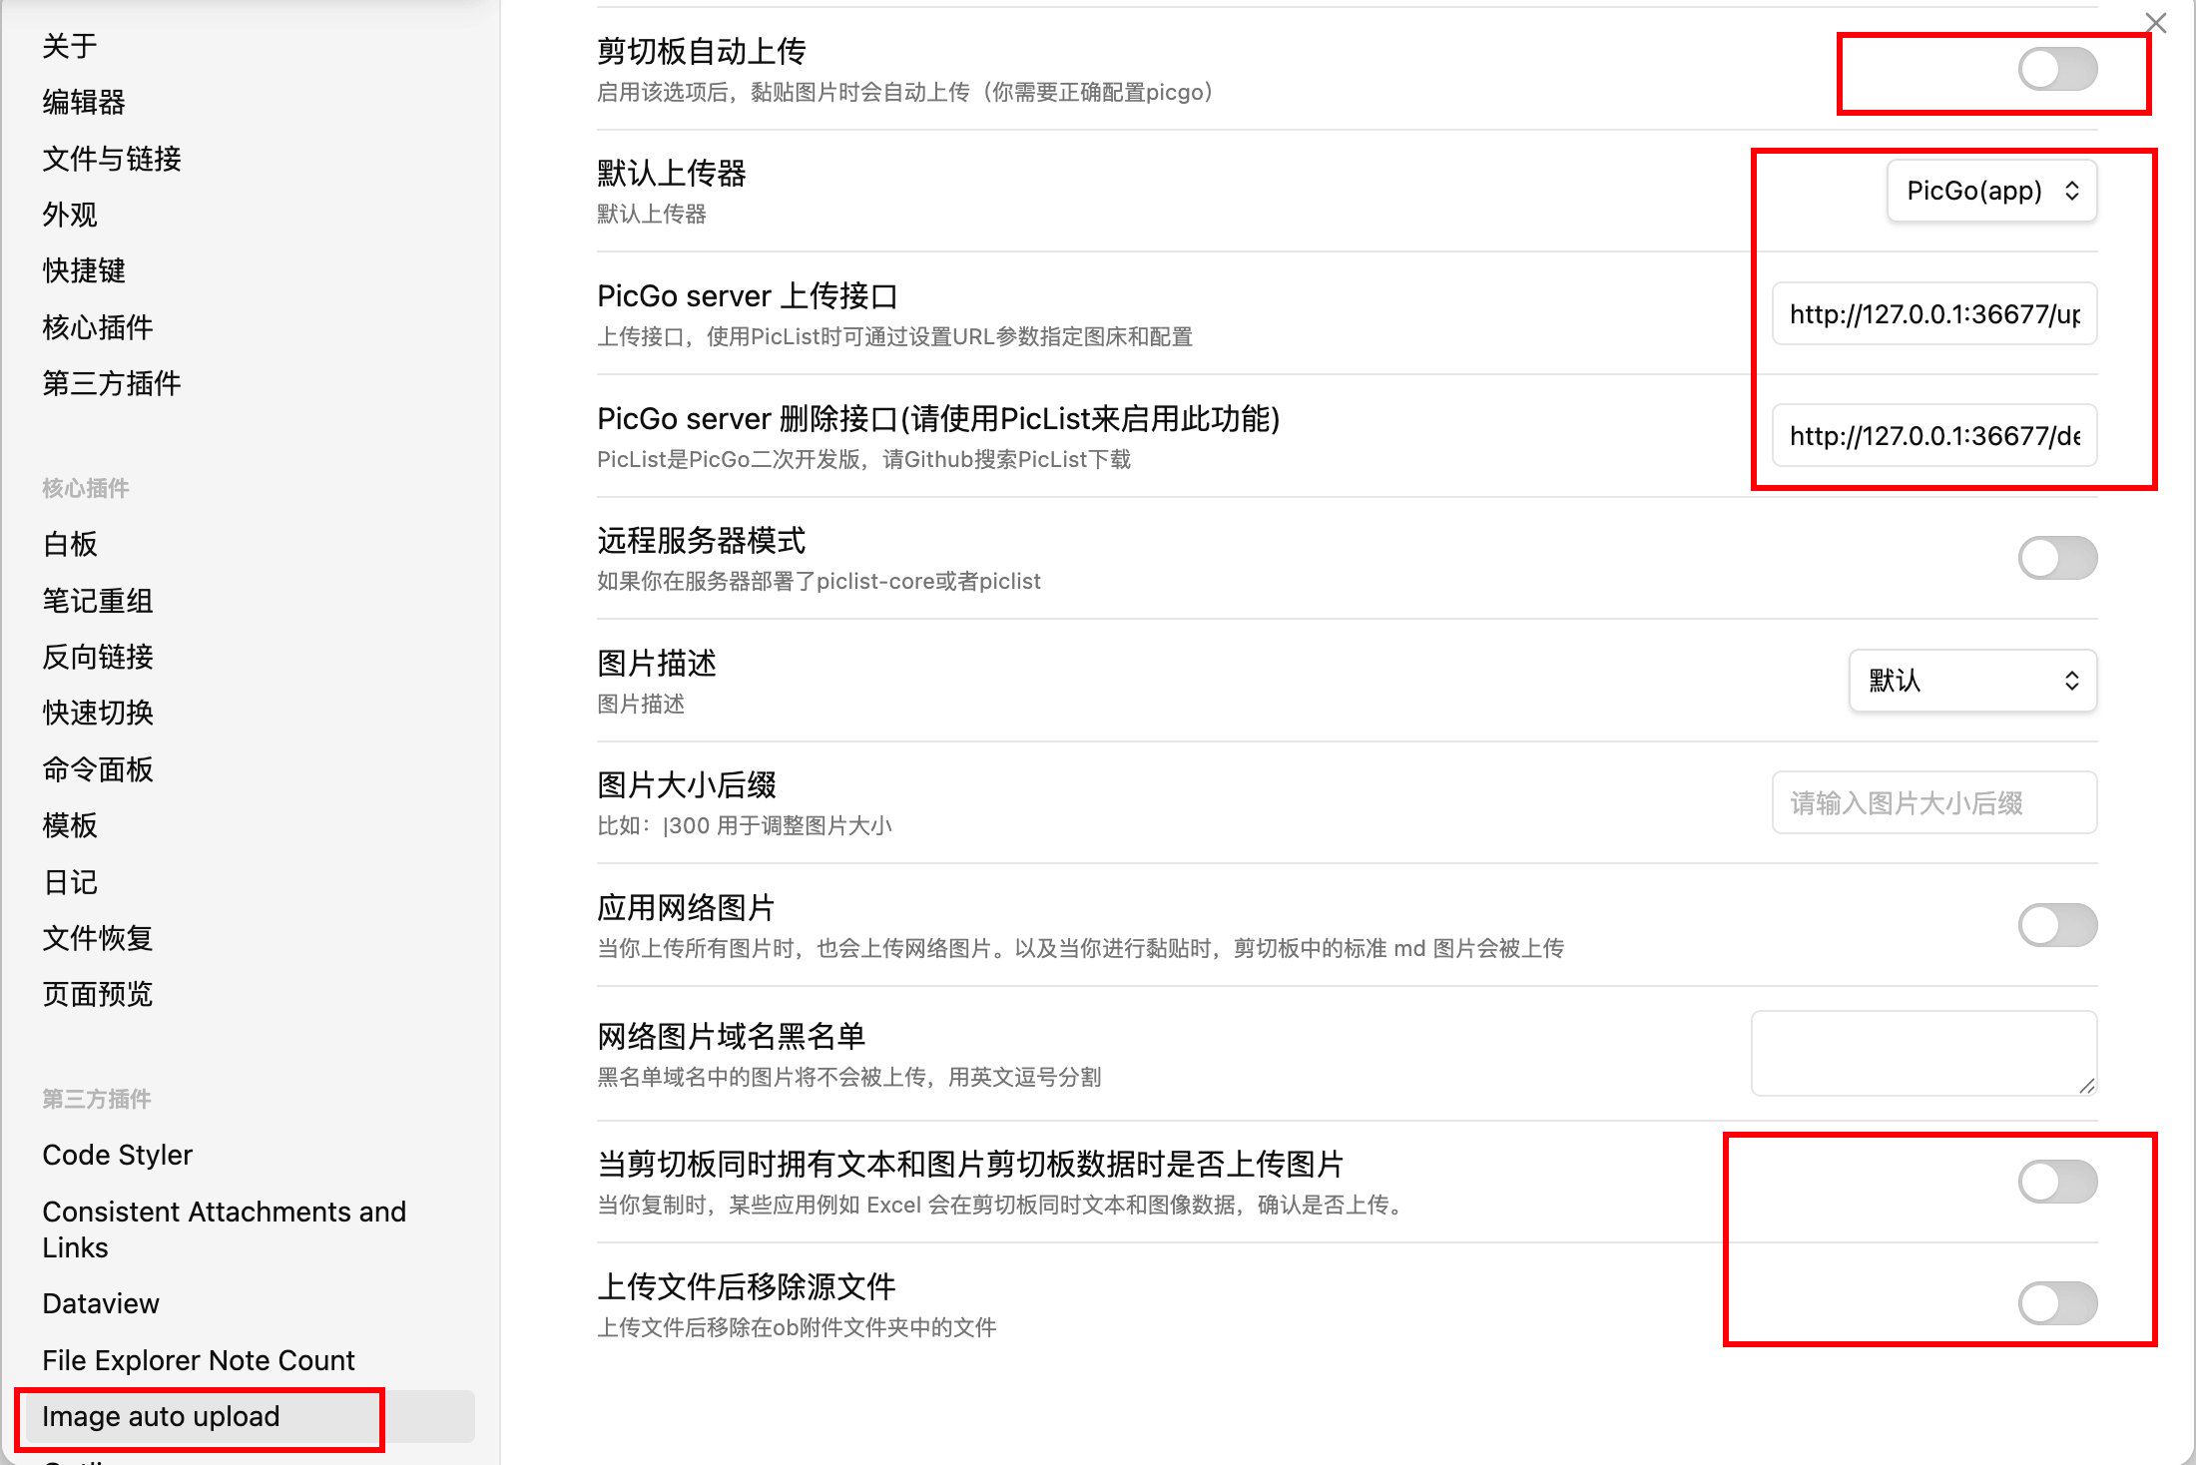2196x1465 pixels.
Task: Toggle 远程服务器模式 switch
Action: 2056,558
